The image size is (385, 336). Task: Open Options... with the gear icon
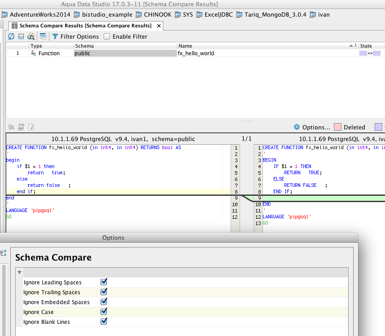(312, 127)
